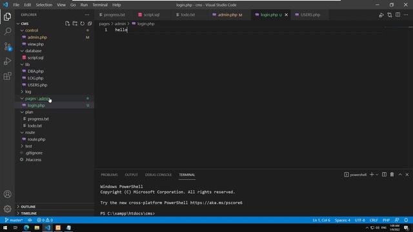The height and width of the screenshot is (232, 413).
Task: Open changes icon in editor toolbar
Action: pos(390,15)
